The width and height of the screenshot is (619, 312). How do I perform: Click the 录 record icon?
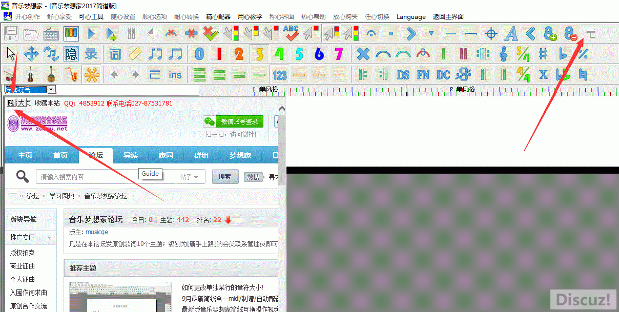point(91,54)
